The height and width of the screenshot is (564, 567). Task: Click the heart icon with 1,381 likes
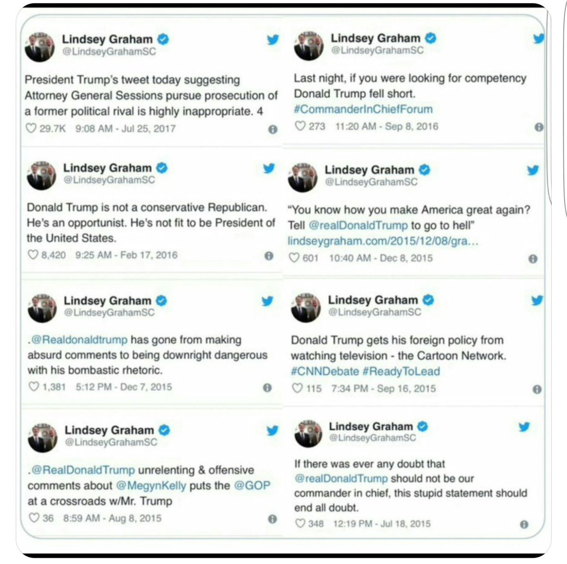click(x=34, y=386)
